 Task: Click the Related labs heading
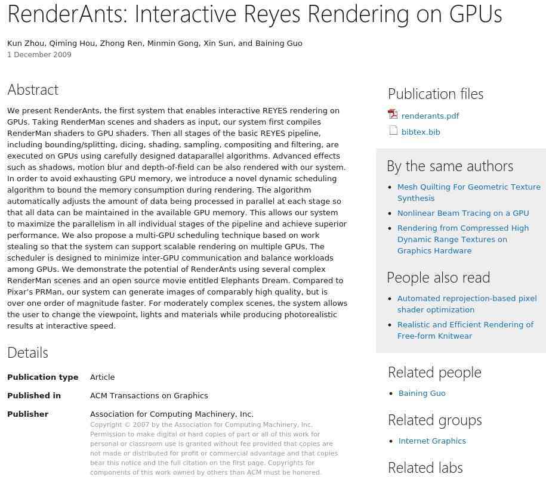(x=425, y=467)
